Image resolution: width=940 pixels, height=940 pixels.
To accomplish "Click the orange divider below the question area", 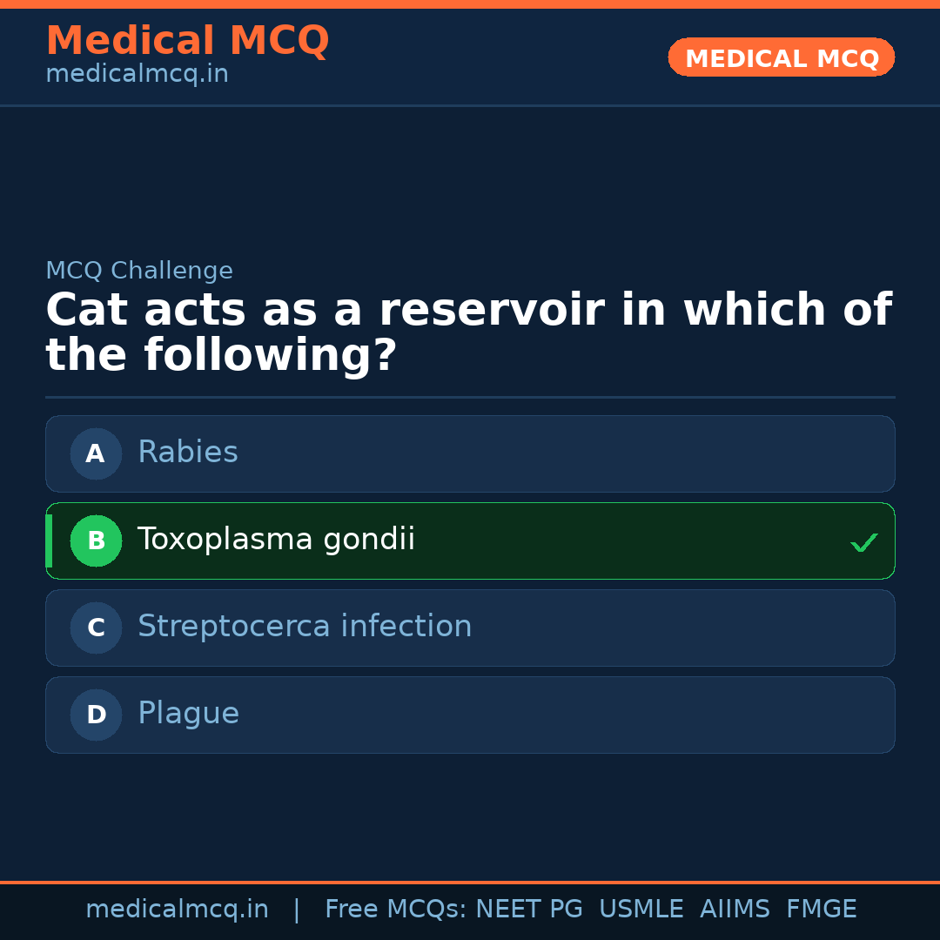I will 470,398.
